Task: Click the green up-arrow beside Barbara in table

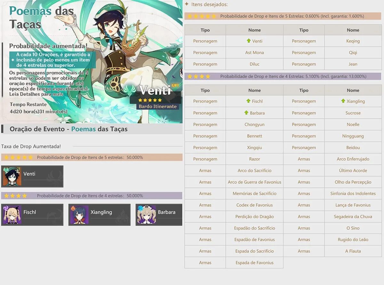Action: point(246,113)
